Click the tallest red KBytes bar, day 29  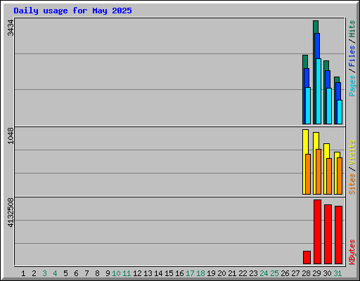[317, 232]
